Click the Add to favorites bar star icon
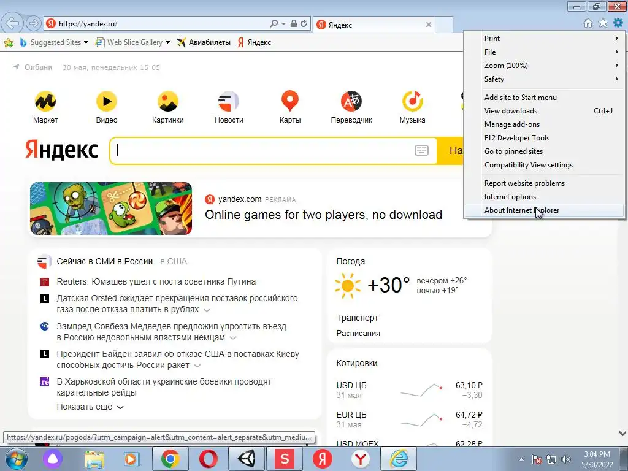This screenshot has height=471, width=628. coord(9,42)
